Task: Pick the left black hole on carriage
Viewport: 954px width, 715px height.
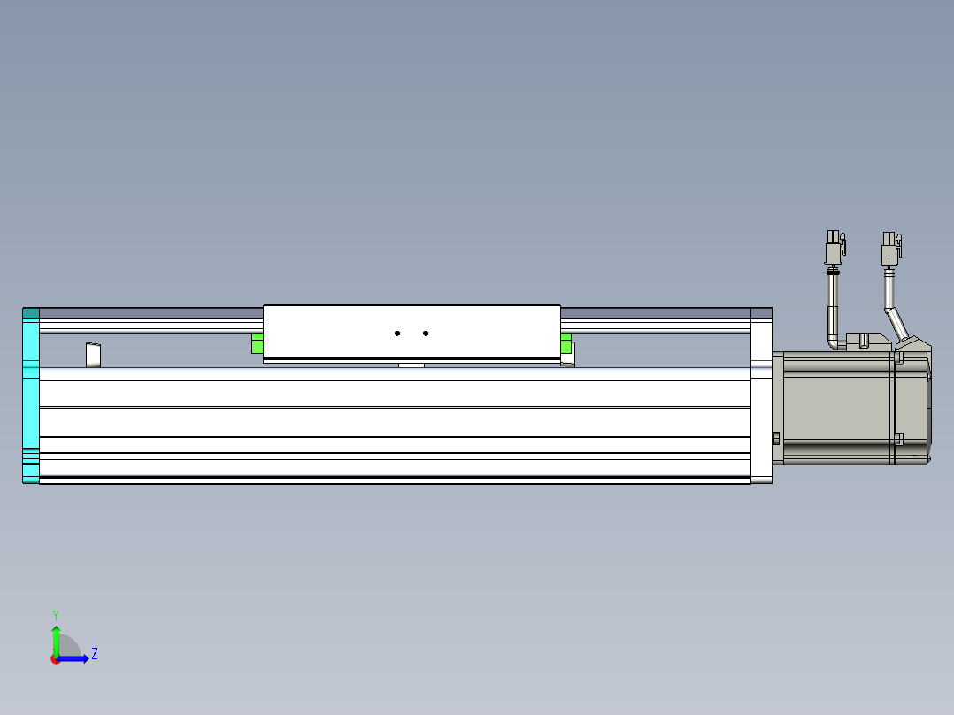Action: (x=397, y=334)
